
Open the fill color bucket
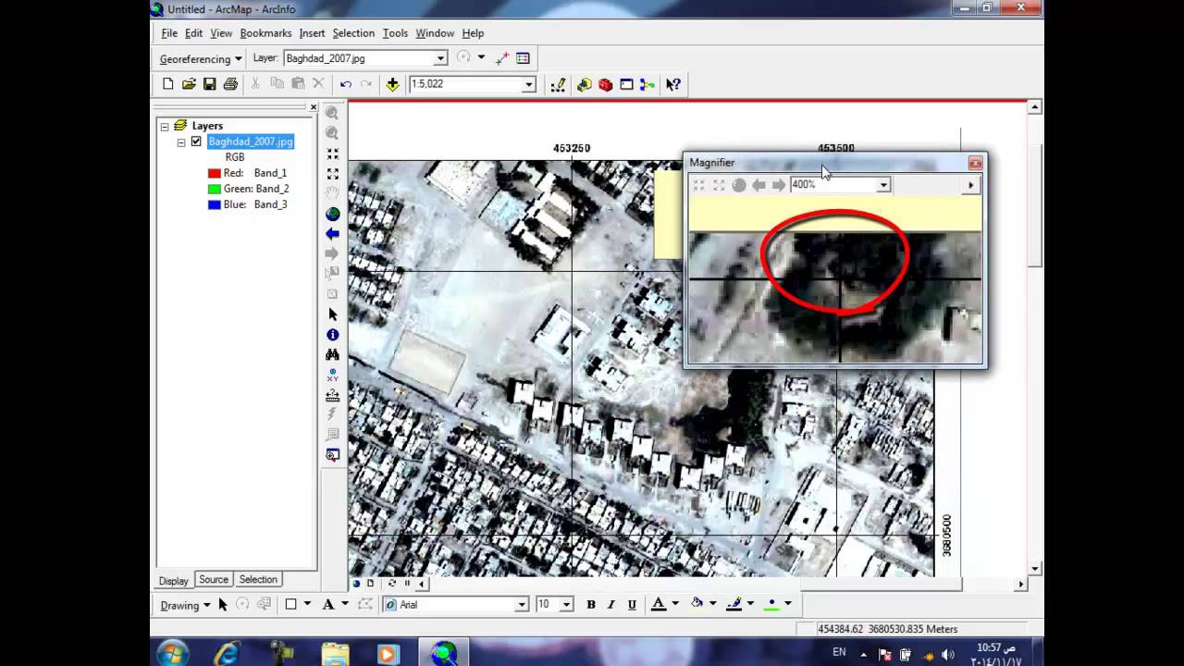coord(697,605)
